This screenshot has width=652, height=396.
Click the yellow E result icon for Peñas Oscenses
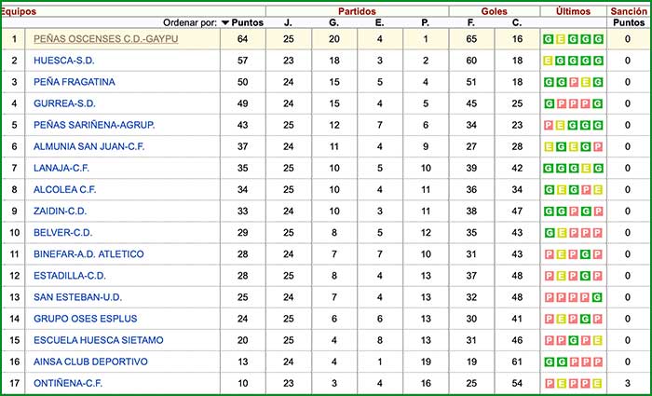(x=562, y=39)
